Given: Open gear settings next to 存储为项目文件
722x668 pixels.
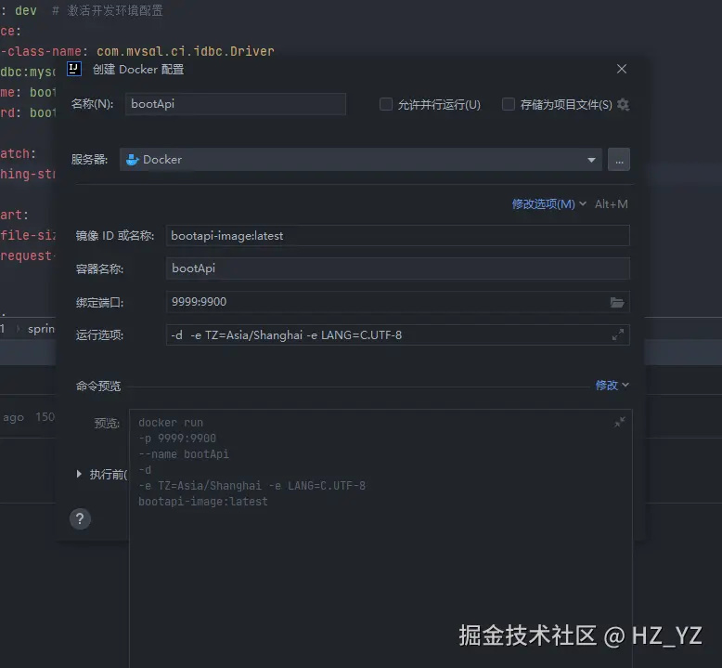Looking at the screenshot, I should (x=623, y=105).
